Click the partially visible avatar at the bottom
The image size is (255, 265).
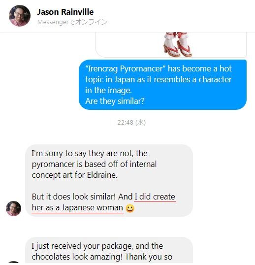(x=13, y=263)
